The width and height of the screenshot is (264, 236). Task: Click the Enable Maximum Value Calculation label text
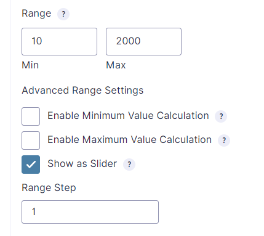pos(130,140)
